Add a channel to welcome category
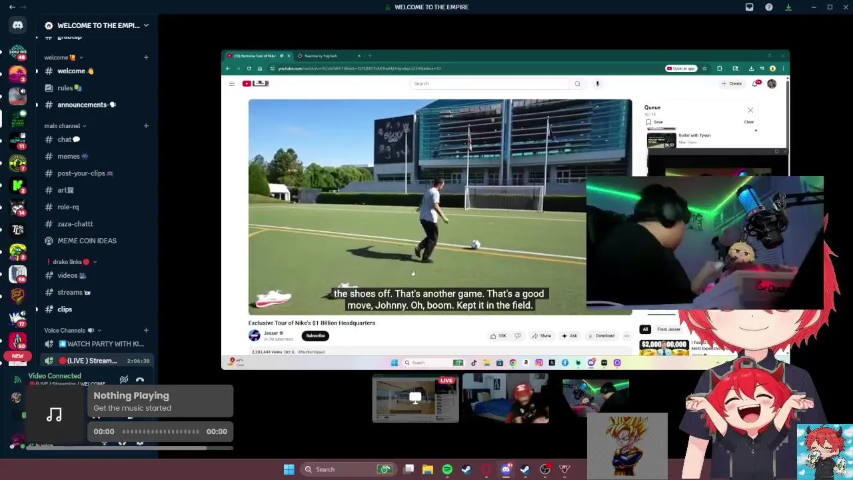This screenshot has height=480, width=853. [x=146, y=57]
